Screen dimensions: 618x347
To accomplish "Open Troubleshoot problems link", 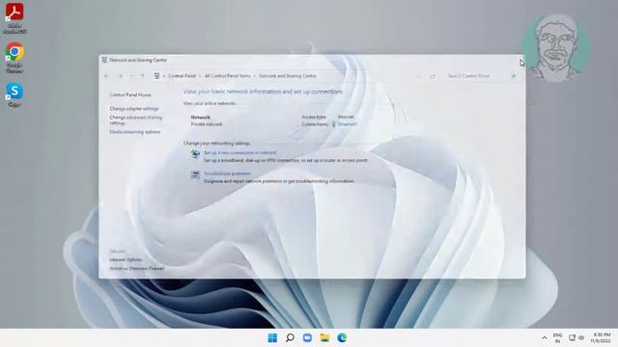I will [227, 173].
